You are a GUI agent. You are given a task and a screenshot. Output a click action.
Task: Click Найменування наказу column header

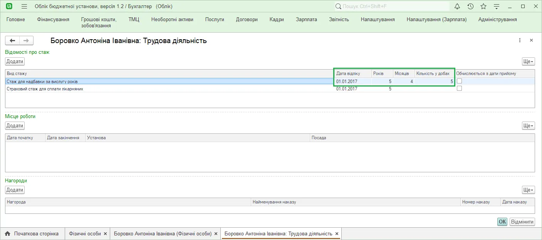(x=356, y=202)
